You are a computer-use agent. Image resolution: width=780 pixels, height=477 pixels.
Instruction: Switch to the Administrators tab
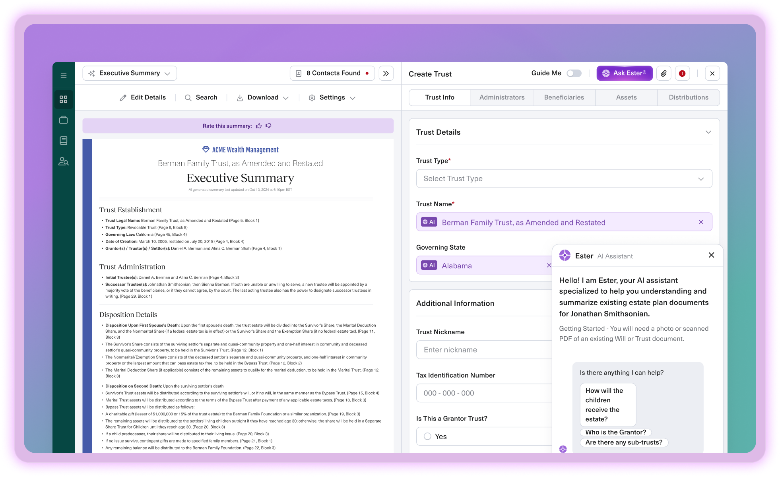[x=502, y=97]
